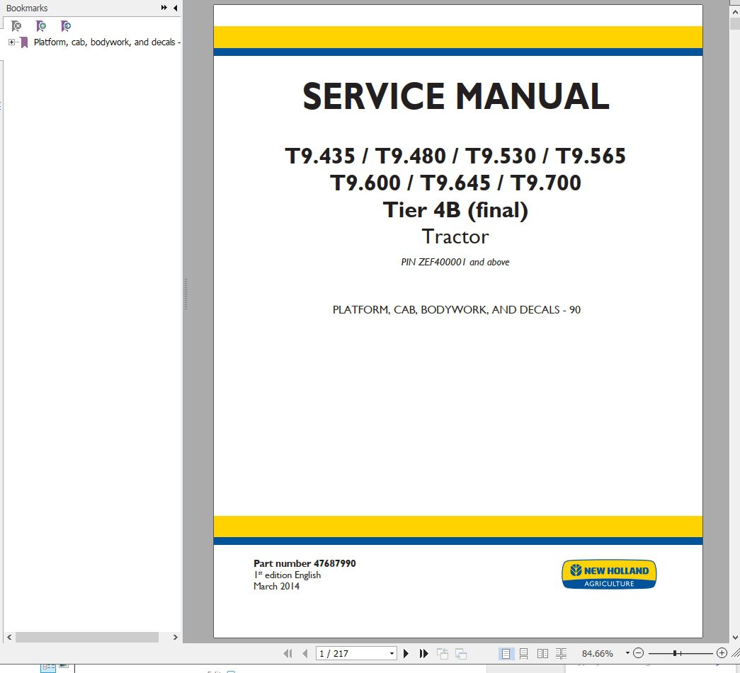This screenshot has height=673, width=740.
Task: Click the panel splitter grip handle
Action: [186, 294]
